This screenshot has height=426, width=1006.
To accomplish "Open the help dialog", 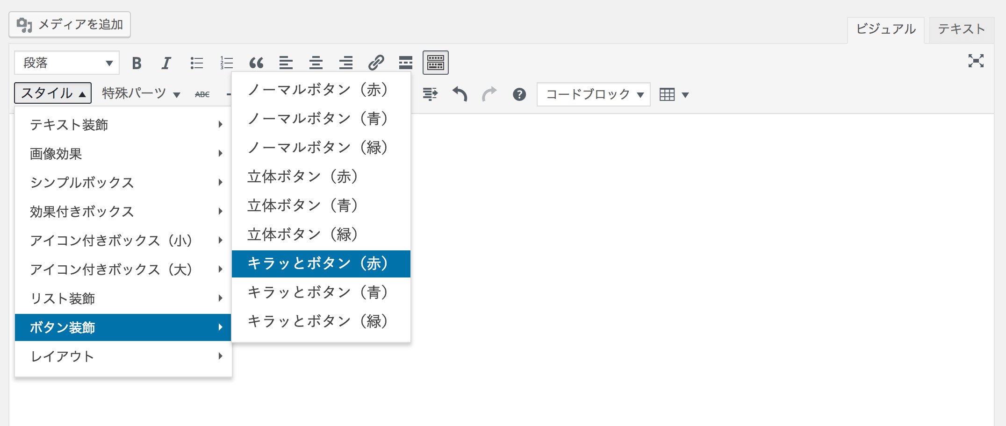I will pos(519,94).
